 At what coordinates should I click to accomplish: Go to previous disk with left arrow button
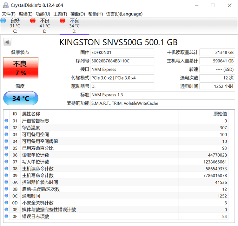pyautogui.click(x=7, y=42)
